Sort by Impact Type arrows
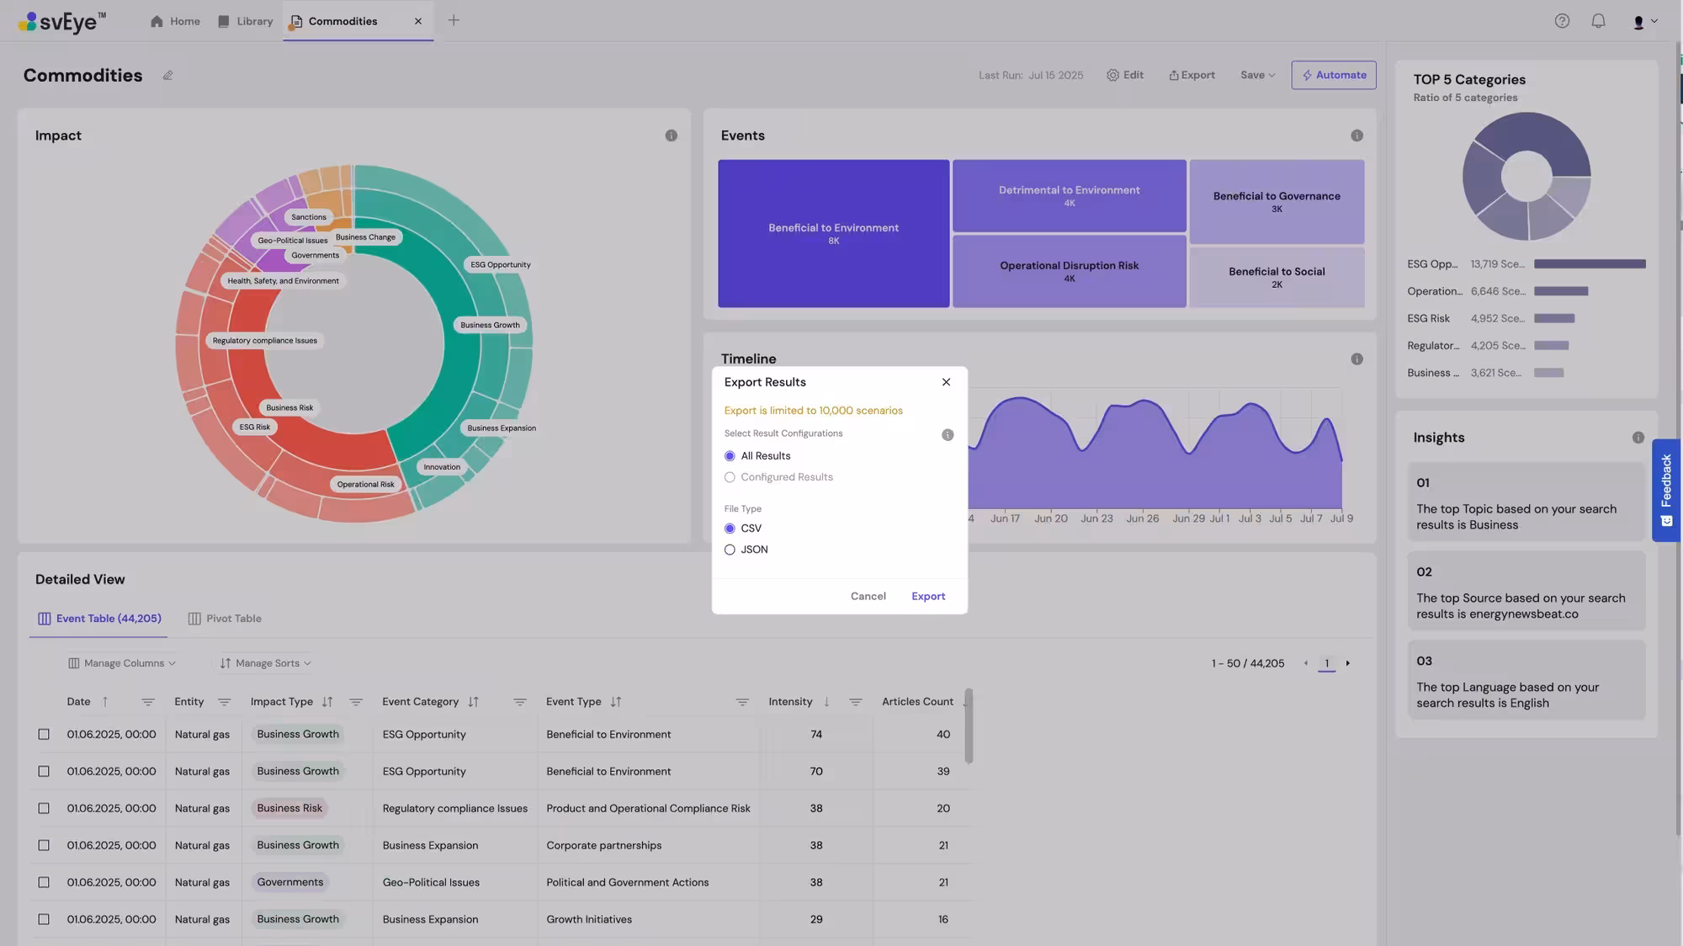This screenshot has width=1683, height=946. pyautogui.click(x=327, y=702)
